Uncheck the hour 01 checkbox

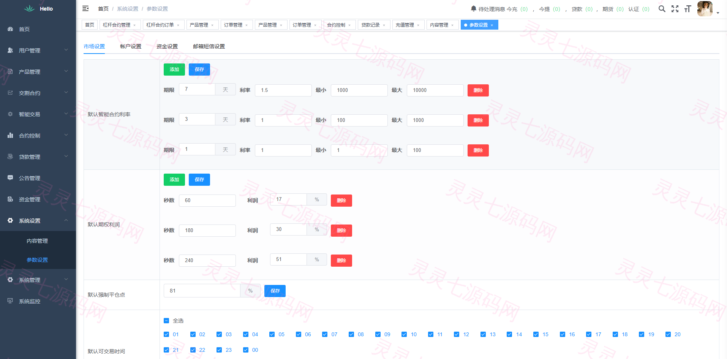point(166,334)
